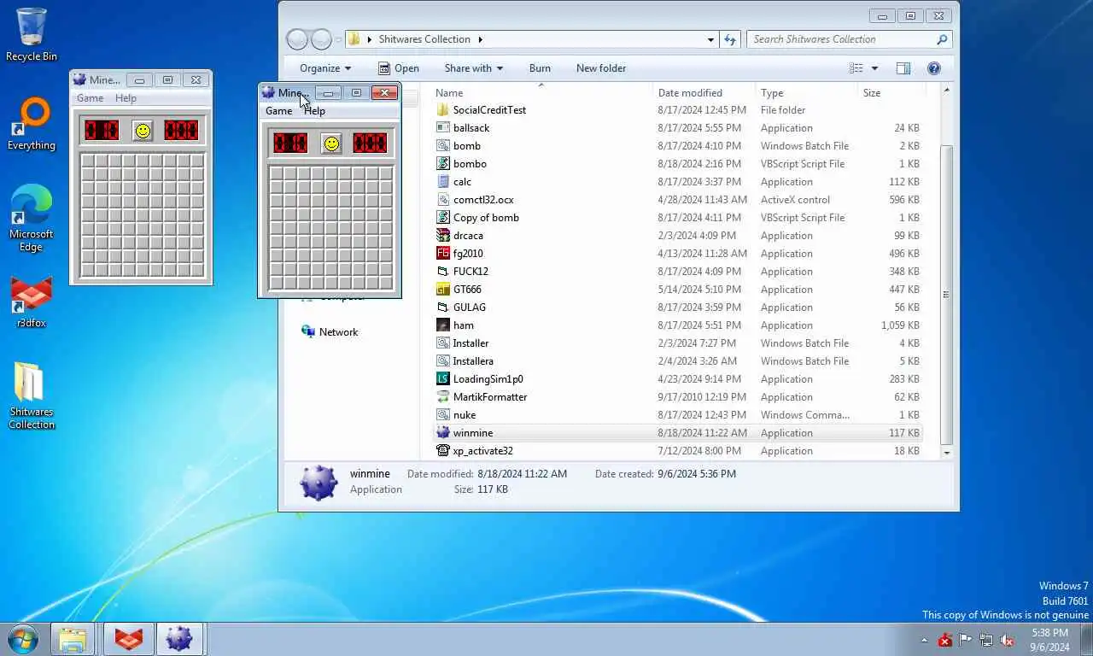Open the Windows Start button
This screenshot has height=656, width=1093.
[x=22, y=639]
